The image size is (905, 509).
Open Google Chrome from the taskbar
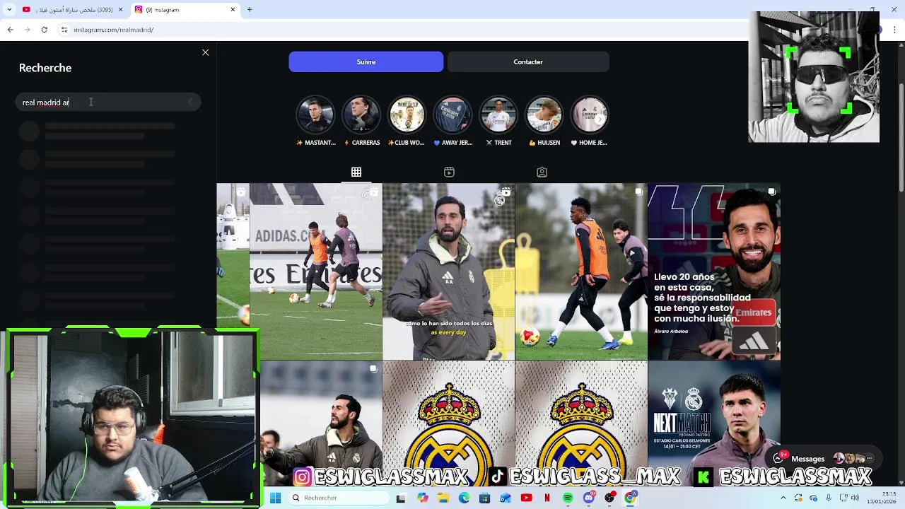click(x=630, y=498)
